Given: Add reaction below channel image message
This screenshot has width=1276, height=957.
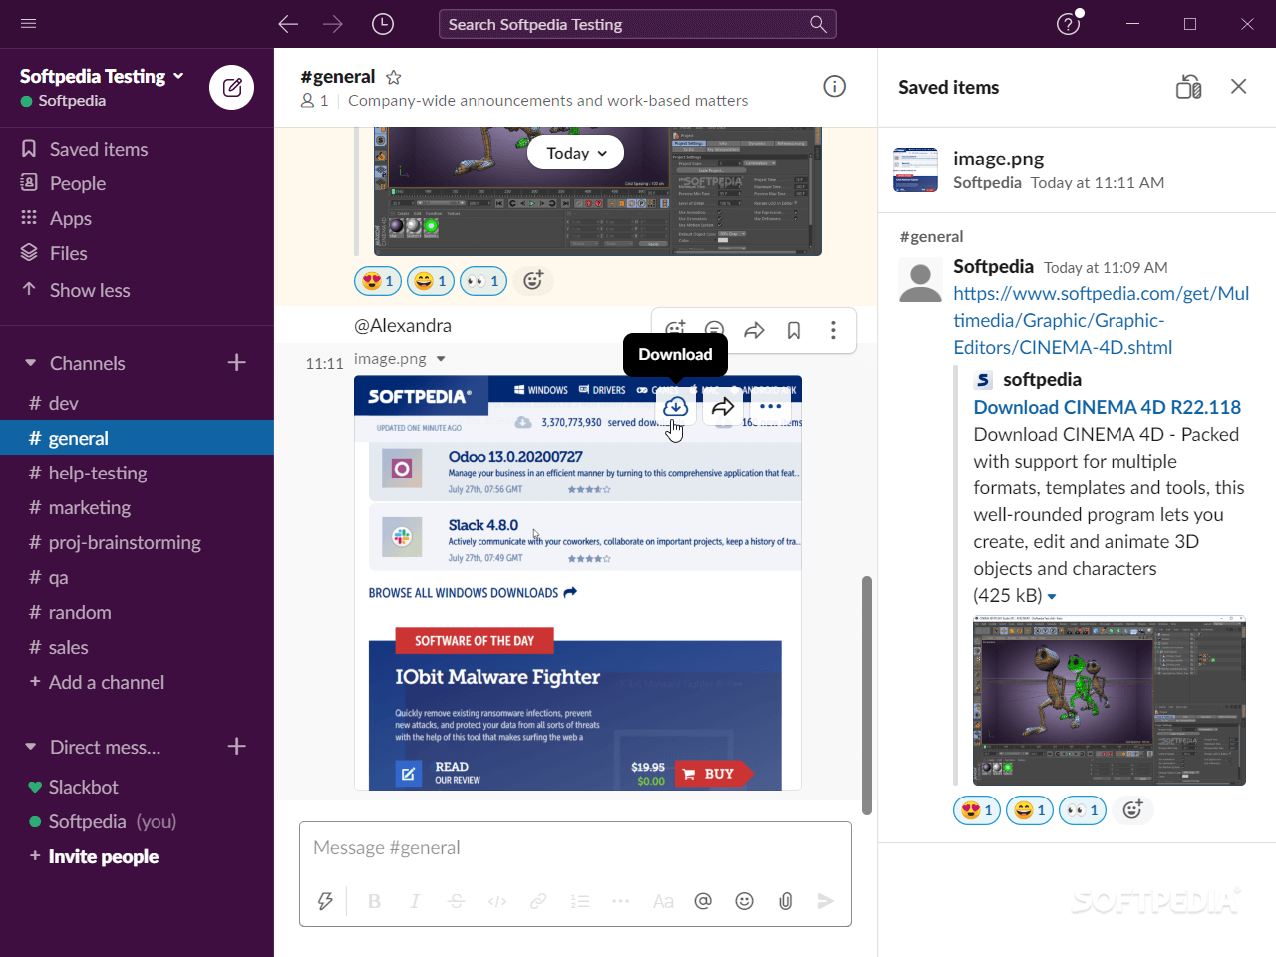Looking at the screenshot, I should (x=533, y=281).
